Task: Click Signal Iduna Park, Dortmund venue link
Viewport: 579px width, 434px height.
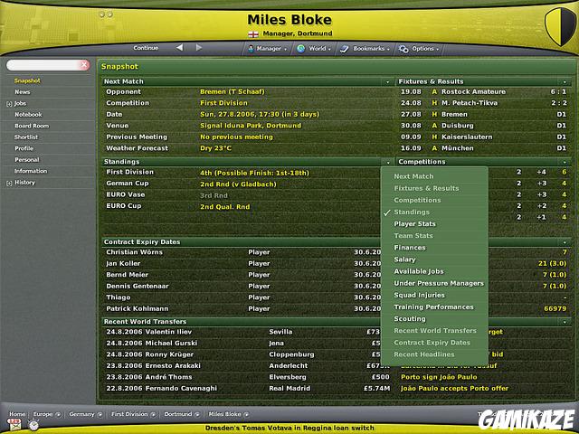Action: point(251,126)
